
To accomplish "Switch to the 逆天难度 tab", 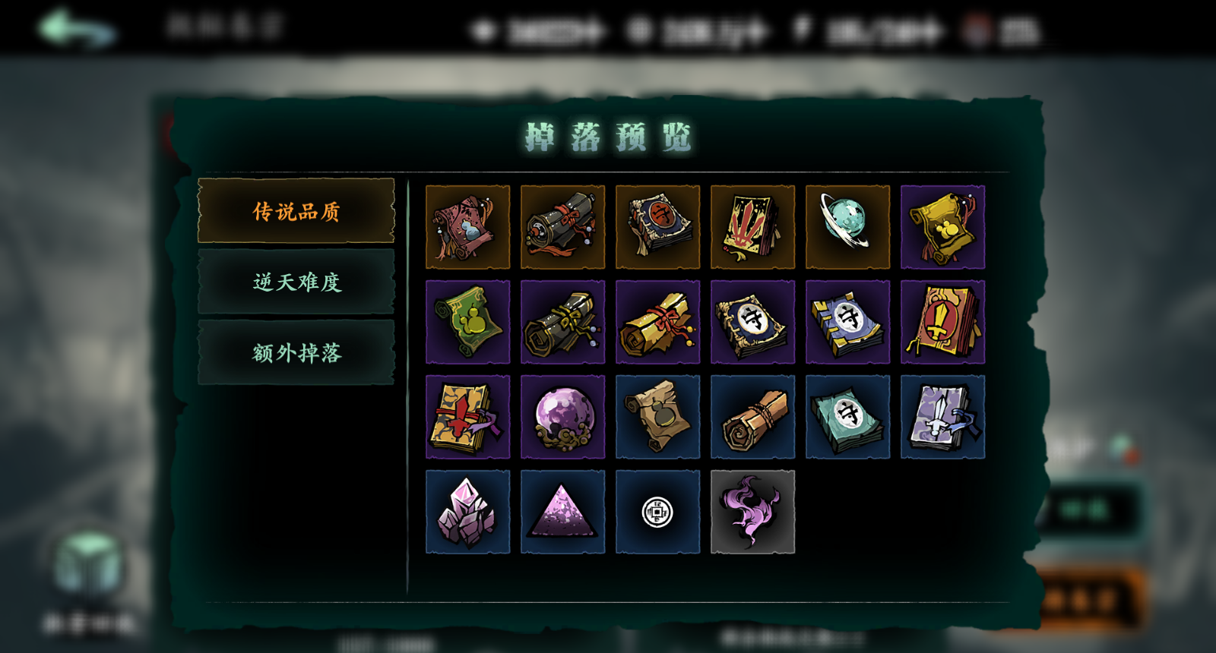I will (x=296, y=282).
